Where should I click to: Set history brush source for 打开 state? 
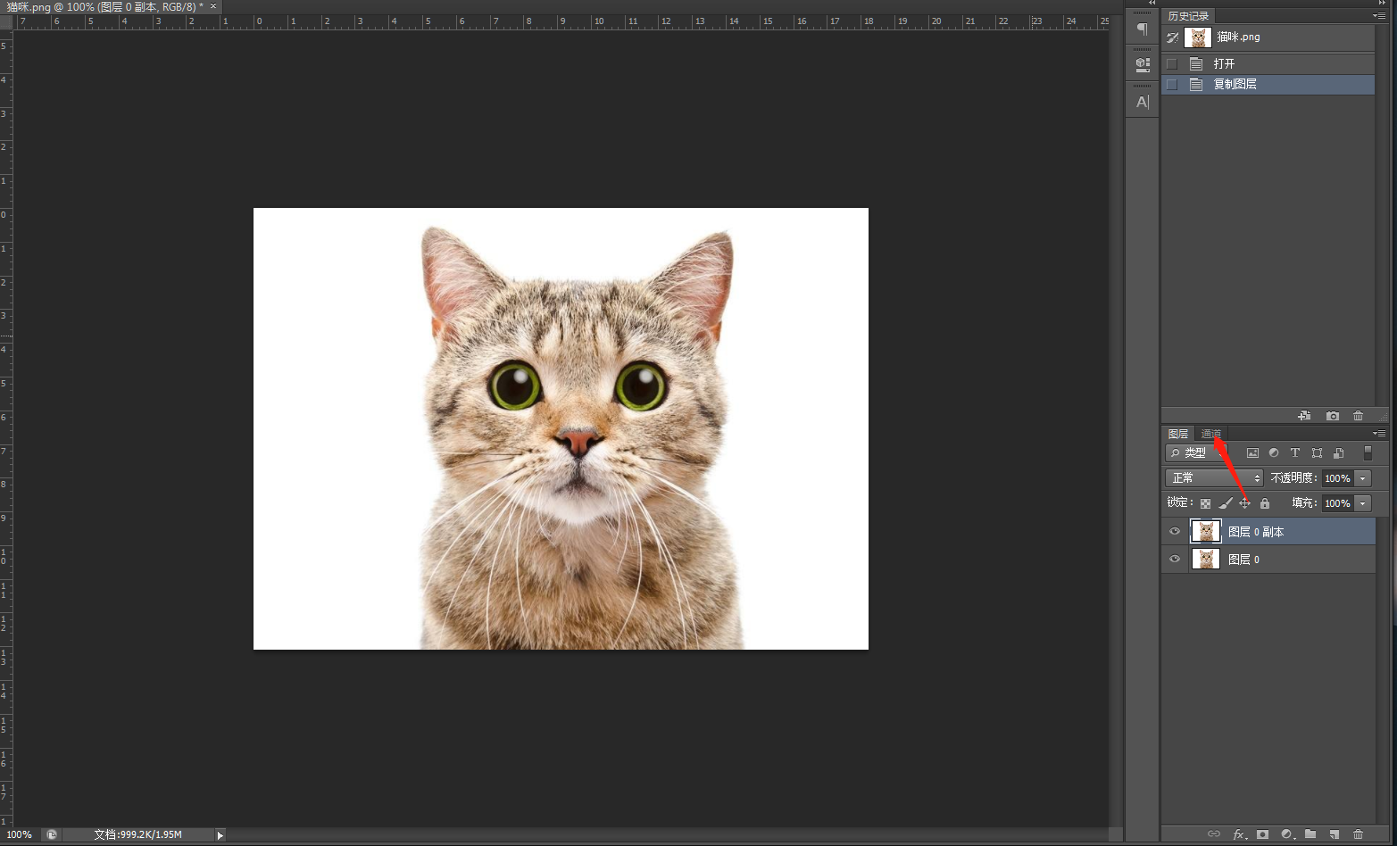coord(1172,64)
